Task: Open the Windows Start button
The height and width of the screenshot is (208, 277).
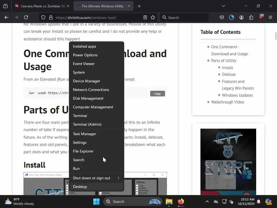Action: pos(96,201)
